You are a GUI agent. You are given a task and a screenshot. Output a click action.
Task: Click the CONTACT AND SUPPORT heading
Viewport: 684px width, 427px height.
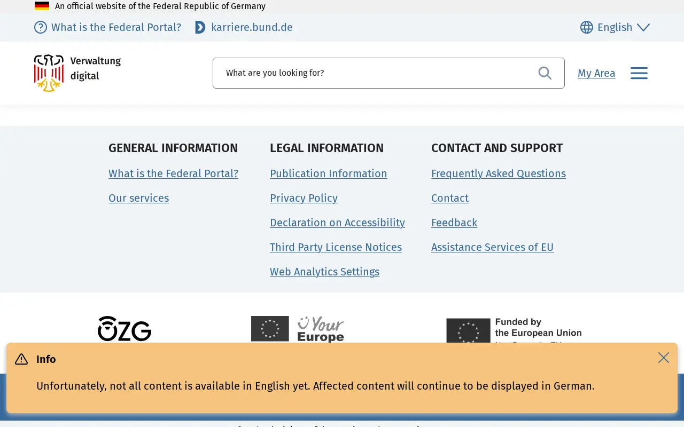click(x=497, y=148)
